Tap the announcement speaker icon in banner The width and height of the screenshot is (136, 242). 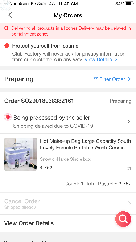click(7, 28)
